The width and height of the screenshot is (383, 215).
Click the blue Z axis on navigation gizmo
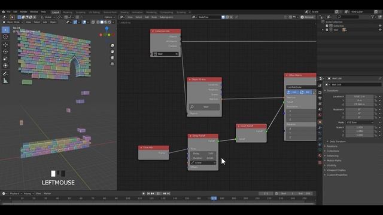click(x=107, y=29)
